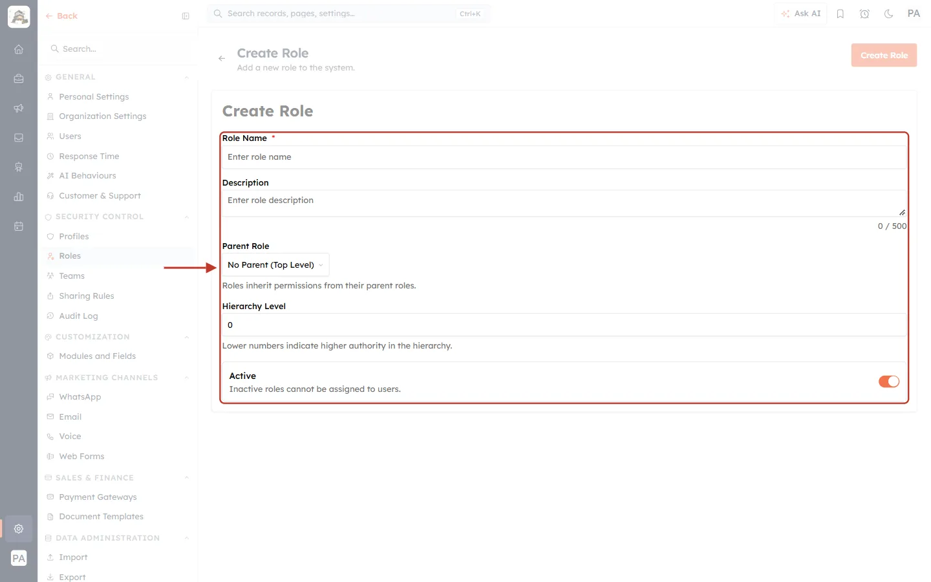The width and height of the screenshot is (931, 582).
Task: Collapse the Security Control section
Action: (x=186, y=217)
